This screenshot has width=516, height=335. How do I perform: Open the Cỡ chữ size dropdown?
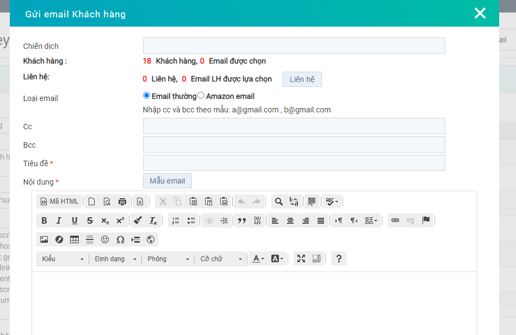pyautogui.click(x=221, y=259)
